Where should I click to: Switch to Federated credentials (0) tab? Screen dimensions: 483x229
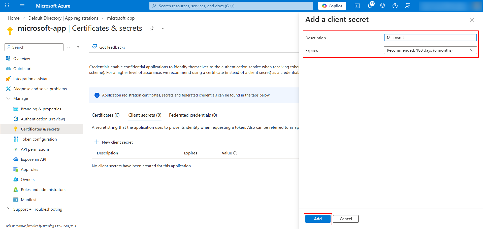[x=193, y=115]
